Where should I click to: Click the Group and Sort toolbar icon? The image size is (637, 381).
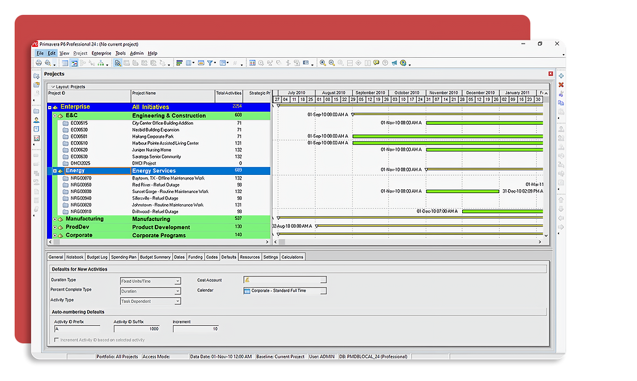pyautogui.click(x=222, y=63)
